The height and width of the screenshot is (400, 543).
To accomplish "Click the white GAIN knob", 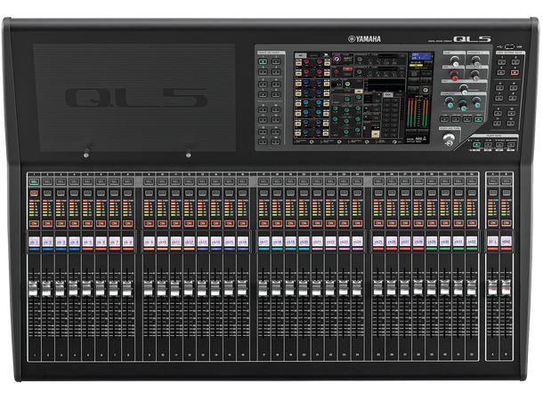I will pos(455,61).
